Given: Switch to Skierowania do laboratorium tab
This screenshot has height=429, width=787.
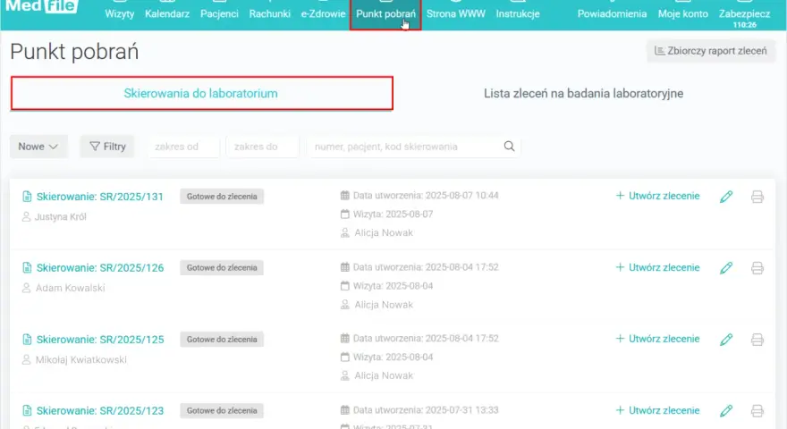Looking at the screenshot, I should pos(202,93).
